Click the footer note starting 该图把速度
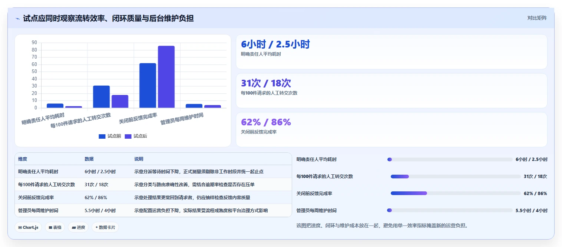This screenshot has height=247, width=562. click(382, 225)
